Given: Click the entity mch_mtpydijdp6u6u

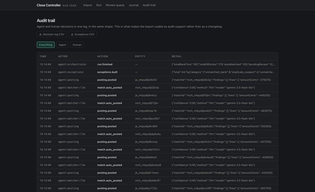Looking at the screenshot, I should [148, 134].
